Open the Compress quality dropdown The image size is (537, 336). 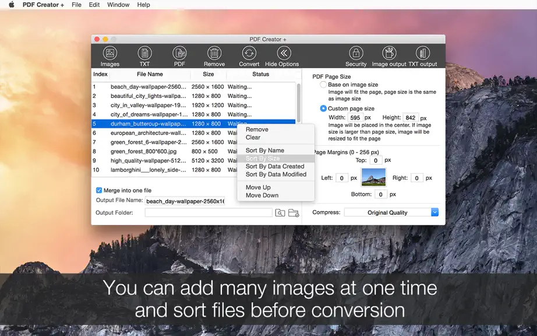391,212
